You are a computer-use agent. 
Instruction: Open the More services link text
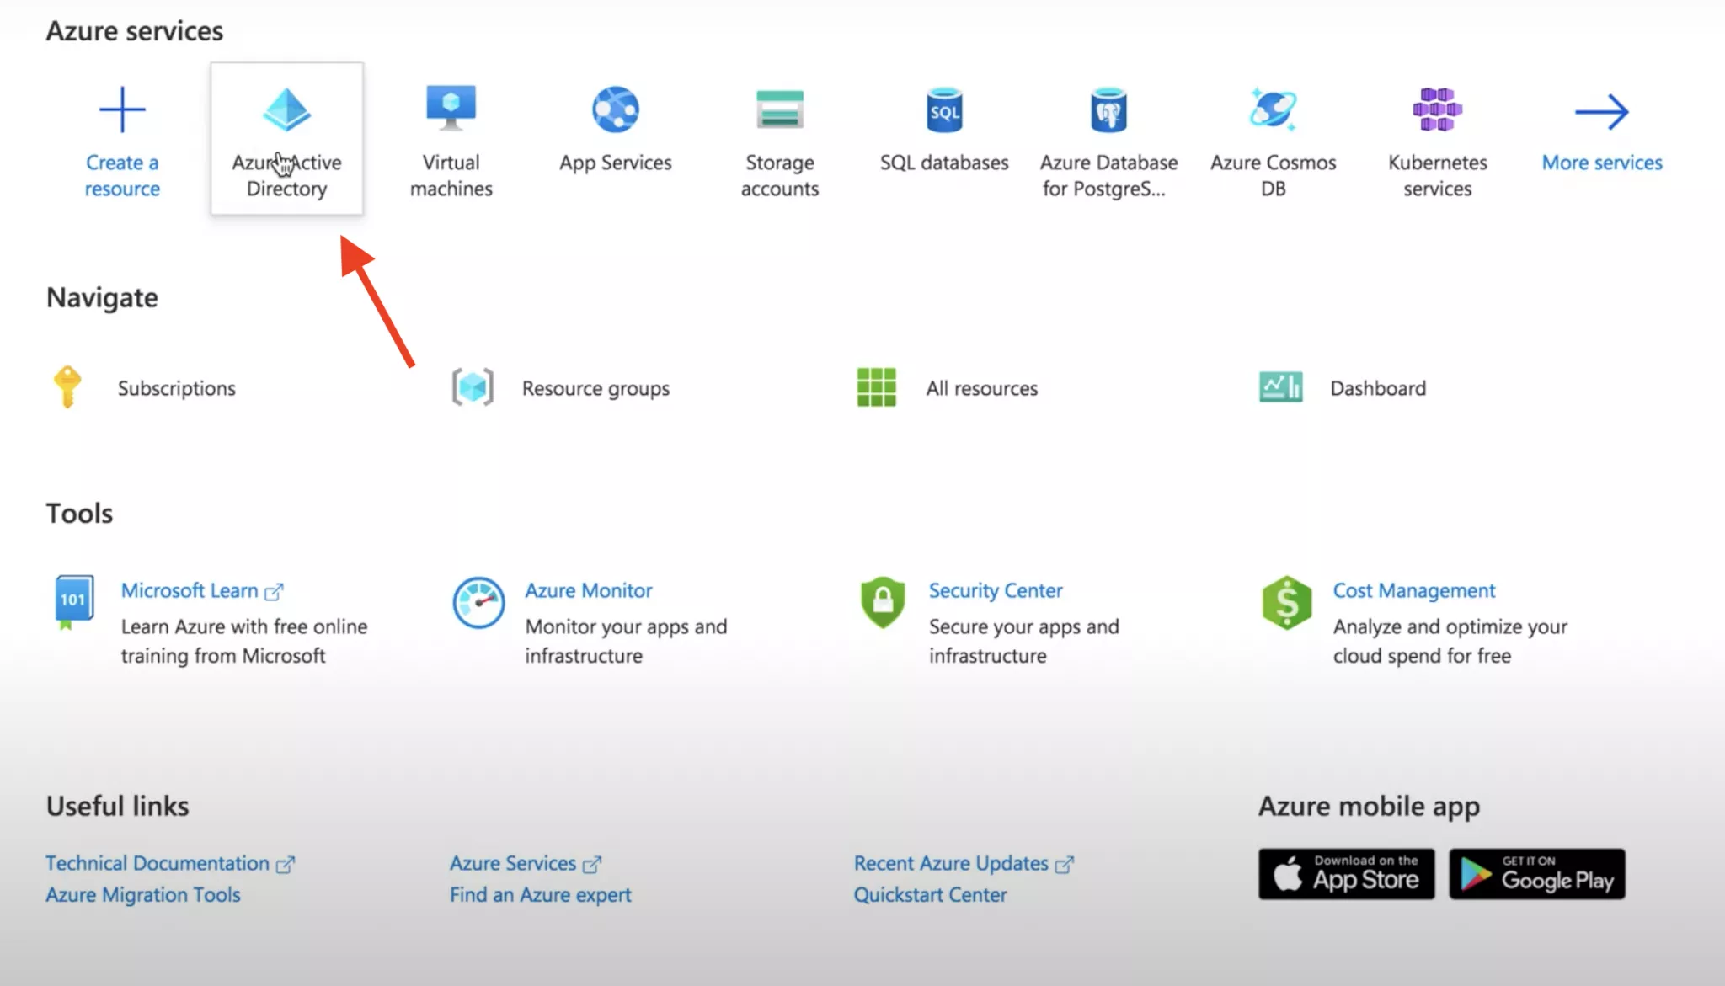1602,163
